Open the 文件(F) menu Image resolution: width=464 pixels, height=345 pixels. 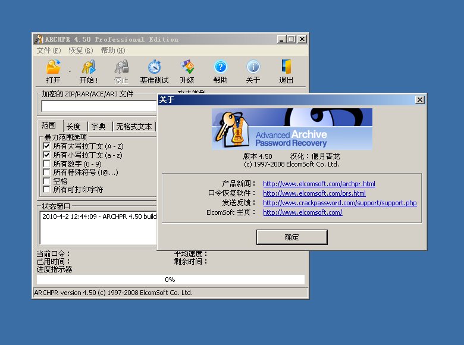pos(49,51)
